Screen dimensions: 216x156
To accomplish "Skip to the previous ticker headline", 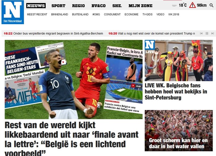I will click(x=201, y=33).
